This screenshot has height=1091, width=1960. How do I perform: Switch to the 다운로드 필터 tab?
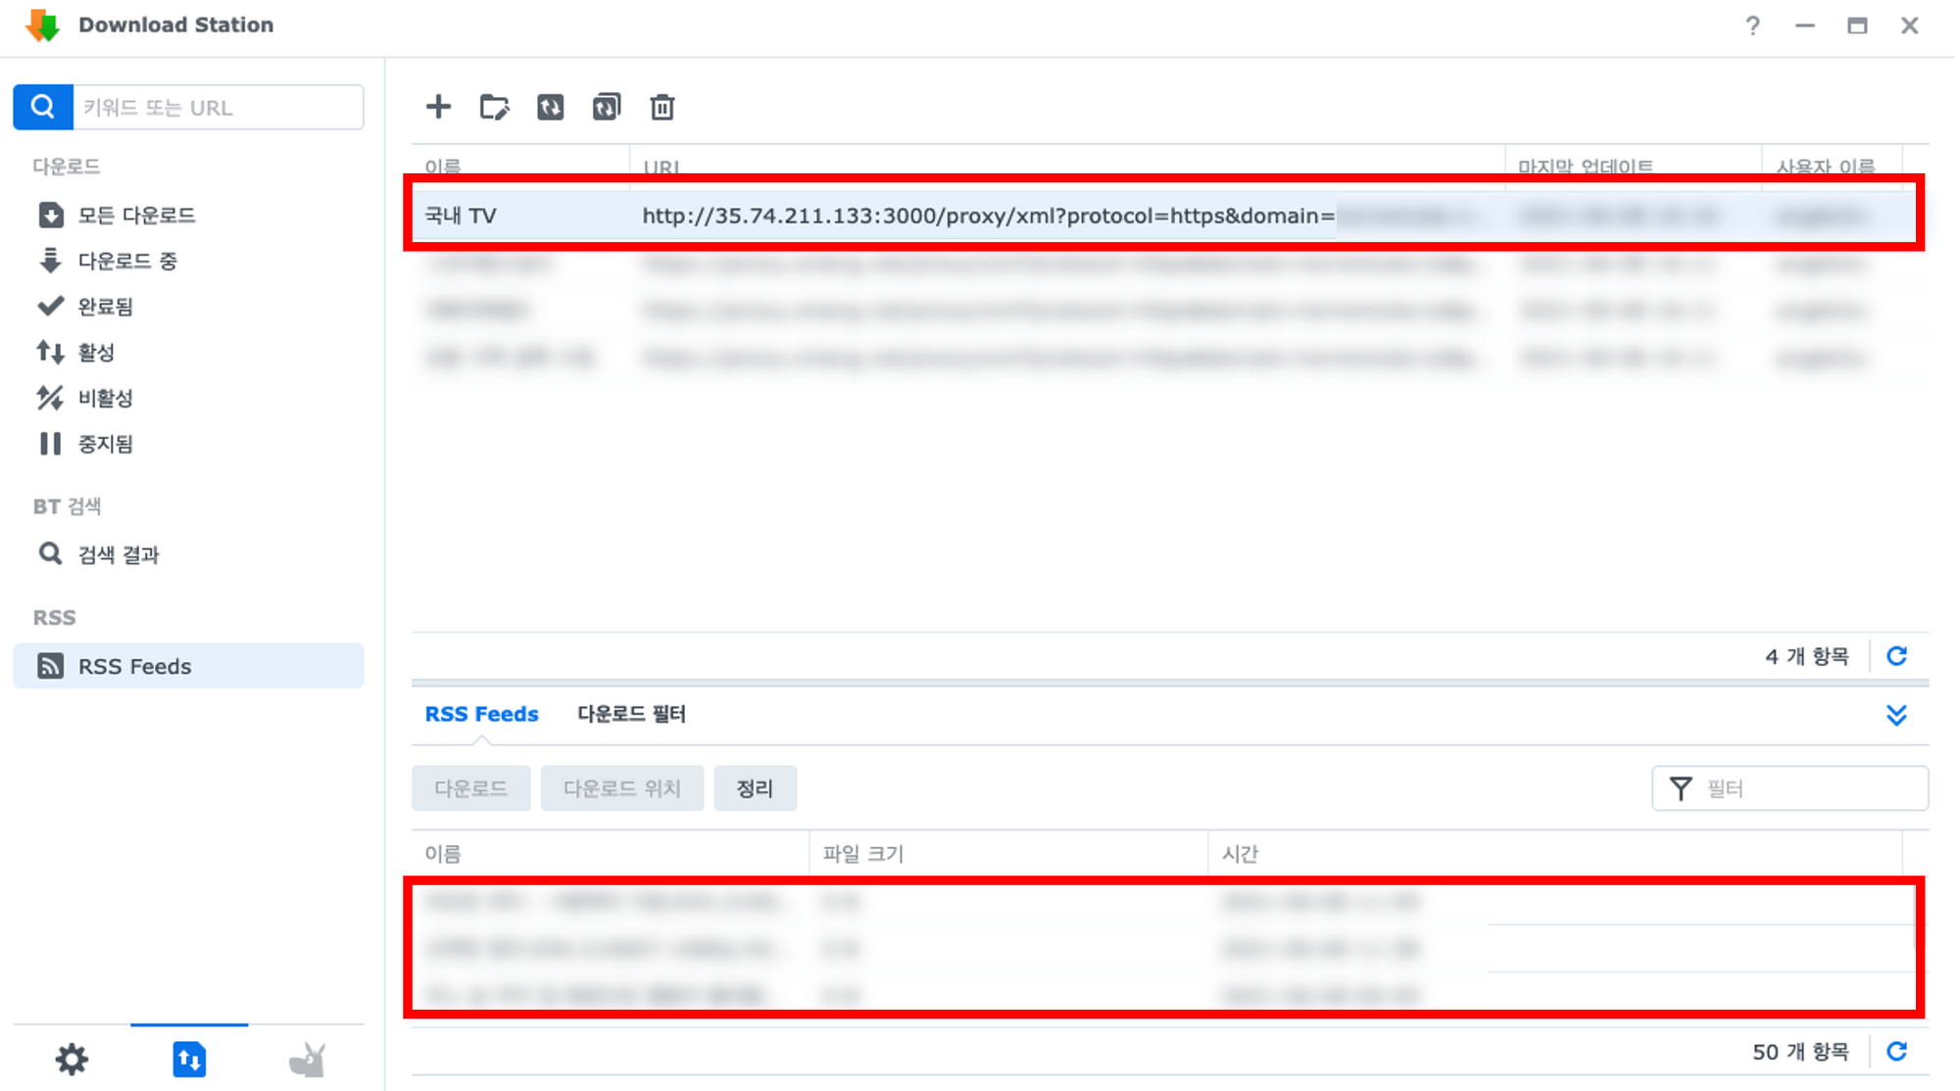pos(631,714)
